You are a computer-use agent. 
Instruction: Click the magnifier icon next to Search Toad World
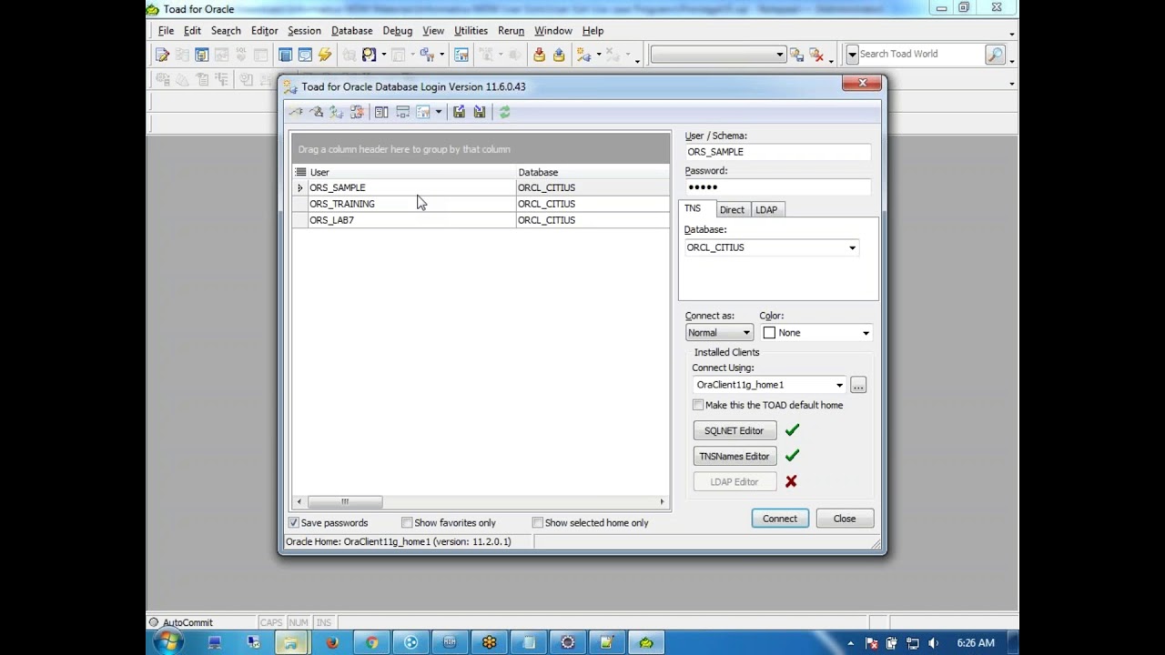point(995,55)
